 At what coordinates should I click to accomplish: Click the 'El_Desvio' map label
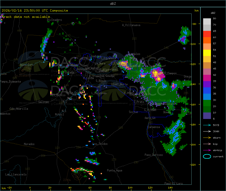click(59, 95)
